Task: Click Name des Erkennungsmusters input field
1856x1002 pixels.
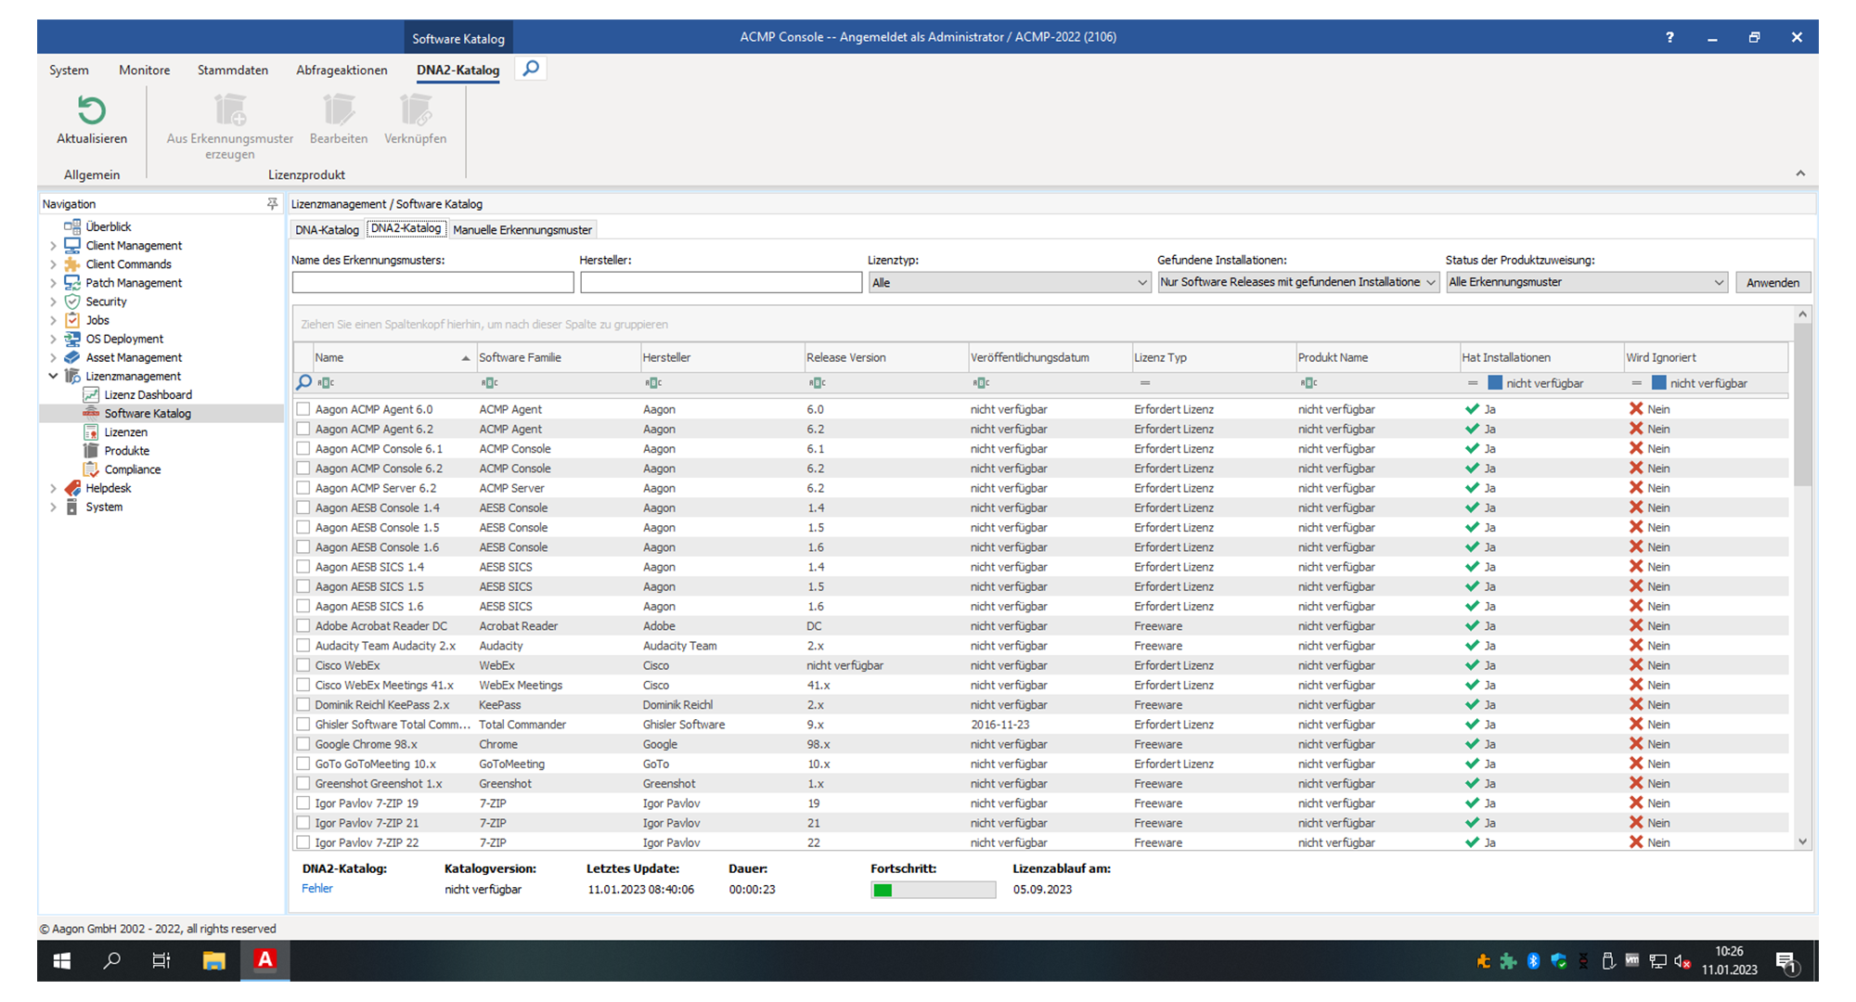Action: pyautogui.click(x=432, y=283)
